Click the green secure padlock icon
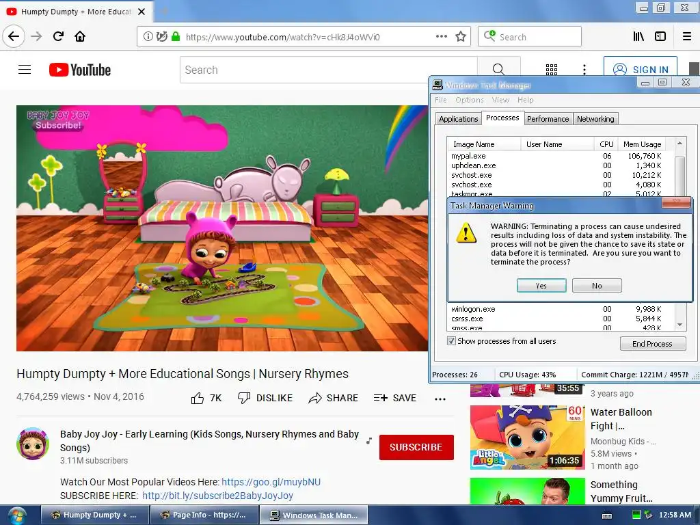 176,37
